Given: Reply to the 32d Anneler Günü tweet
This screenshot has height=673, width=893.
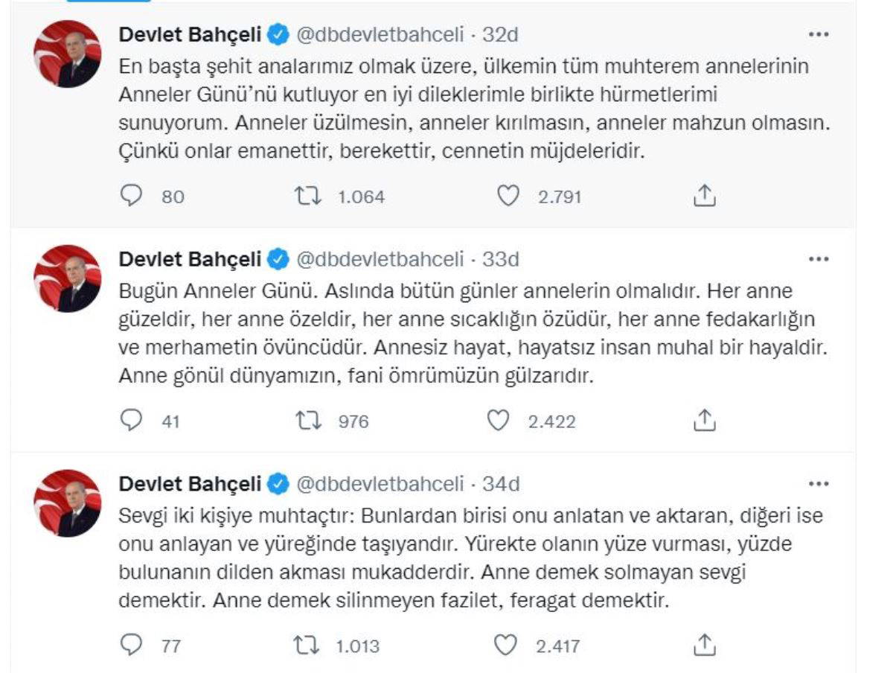Looking at the screenshot, I should pos(131,196).
